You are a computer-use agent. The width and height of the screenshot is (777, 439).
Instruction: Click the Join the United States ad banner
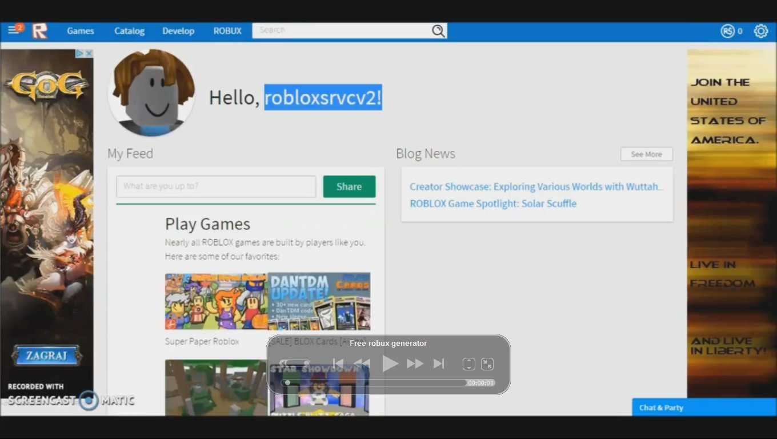(731, 223)
